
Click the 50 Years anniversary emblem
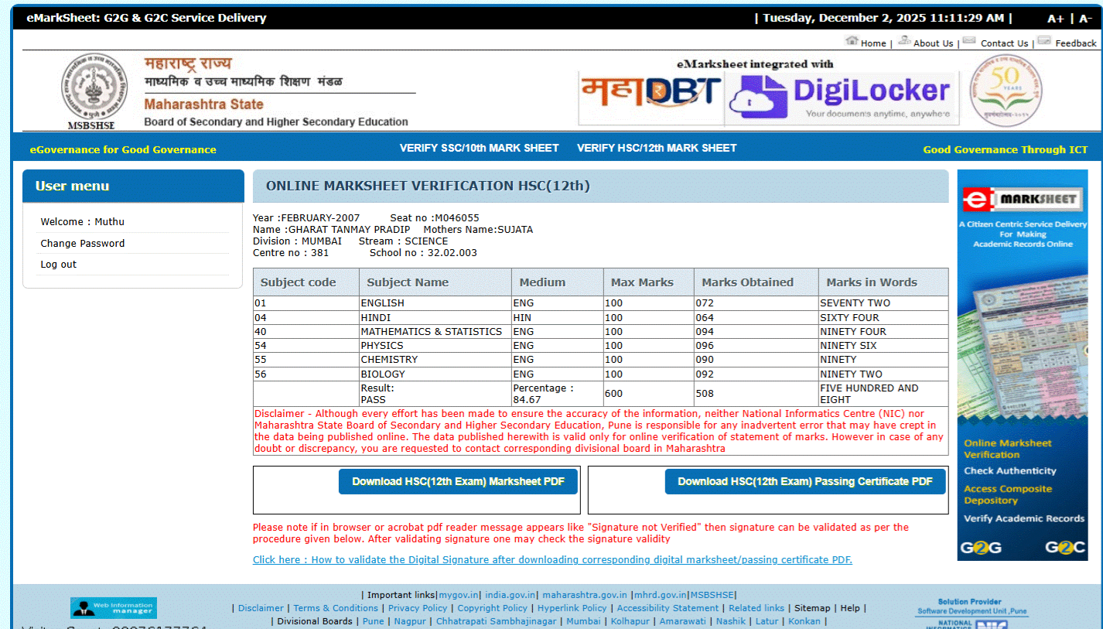tap(1006, 91)
